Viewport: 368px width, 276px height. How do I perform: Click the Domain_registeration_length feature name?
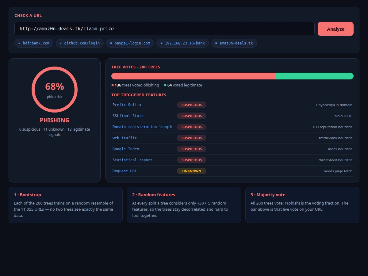coord(142,127)
